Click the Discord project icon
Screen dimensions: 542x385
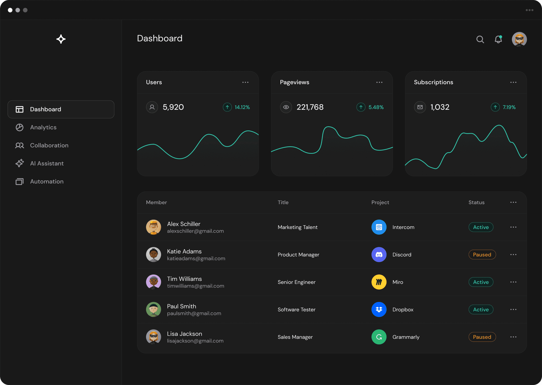tap(379, 255)
